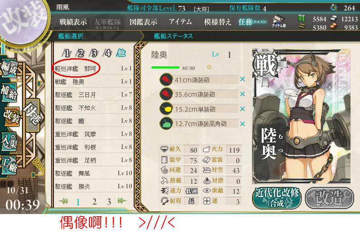Click the green 12.7cm連装高角砲 icon
The width and height of the screenshot is (360, 233).
(x=166, y=124)
